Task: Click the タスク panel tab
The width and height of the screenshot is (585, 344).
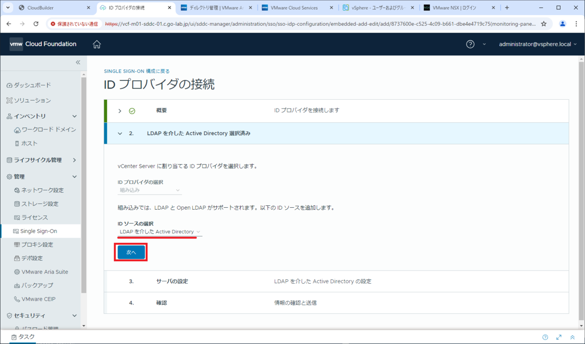Action: click(23, 337)
